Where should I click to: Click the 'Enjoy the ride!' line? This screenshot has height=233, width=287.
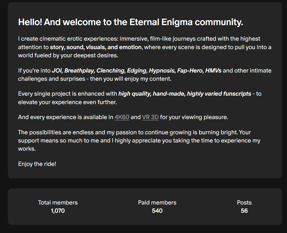[37, 164]
